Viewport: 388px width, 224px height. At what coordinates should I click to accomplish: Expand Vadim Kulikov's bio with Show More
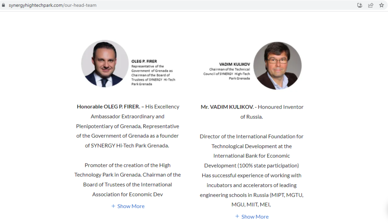tap(255, 217)
